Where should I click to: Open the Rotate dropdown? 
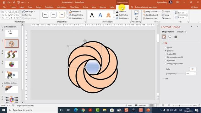pos(166,18)
